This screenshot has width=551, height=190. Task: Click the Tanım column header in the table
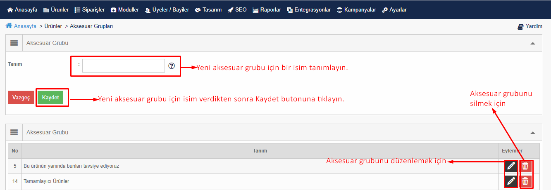click(x=260, y=151)
